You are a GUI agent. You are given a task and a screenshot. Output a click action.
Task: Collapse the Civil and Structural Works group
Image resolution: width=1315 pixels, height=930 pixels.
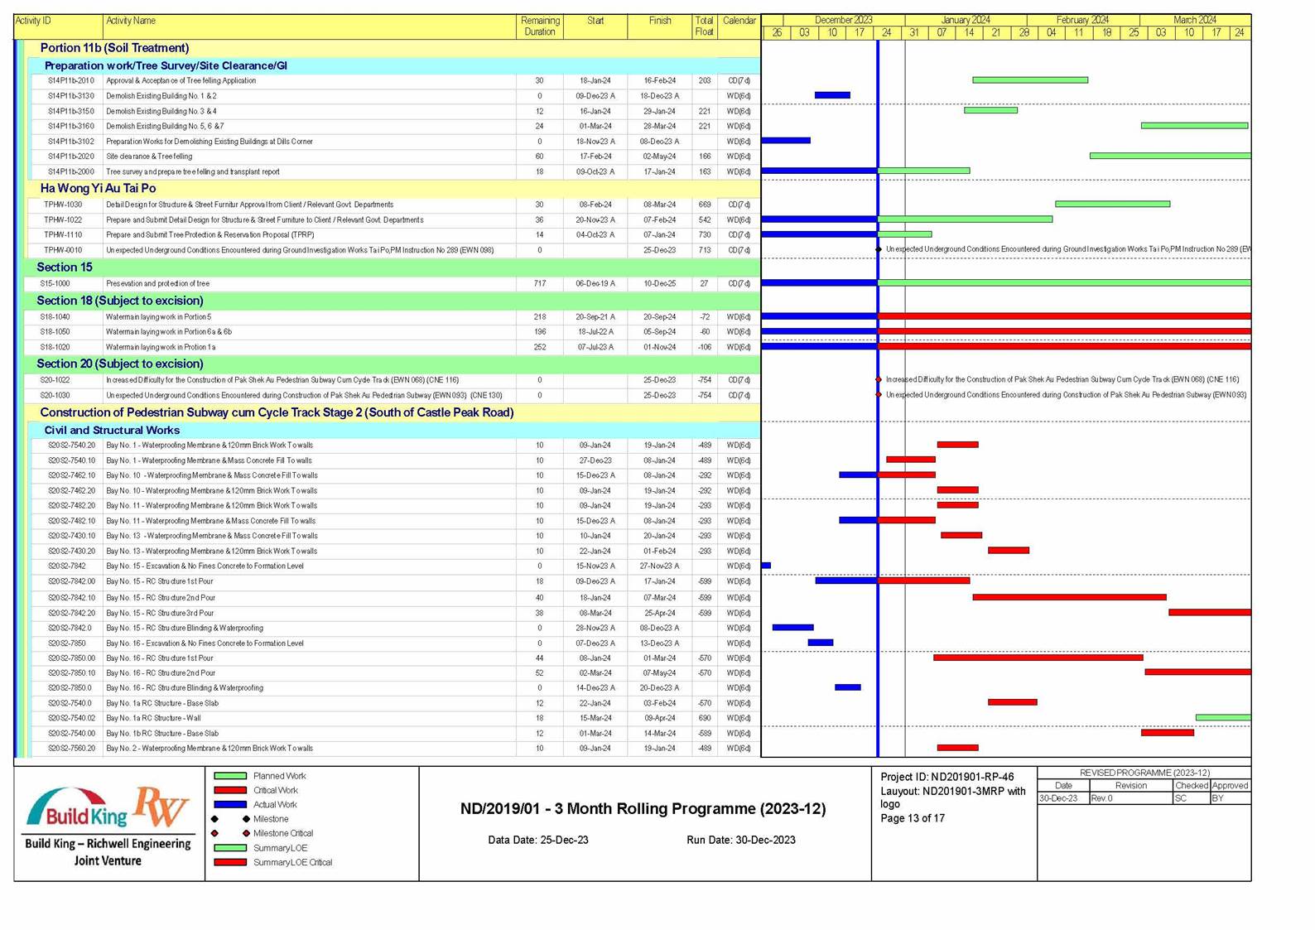(x=112, y=431)
